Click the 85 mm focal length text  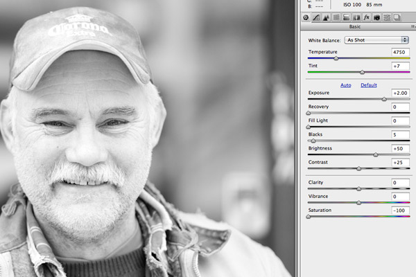pyautogui.click(x=374, y=5)
